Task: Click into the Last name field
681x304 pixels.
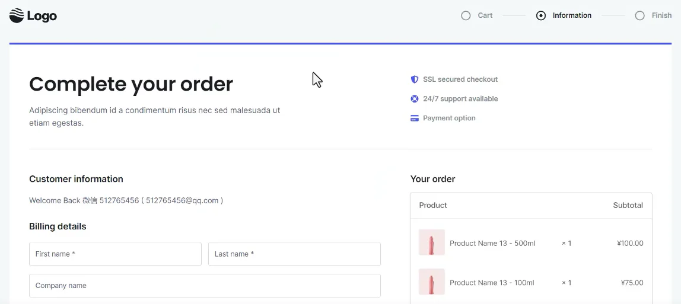Action: [x=294, y=254]
